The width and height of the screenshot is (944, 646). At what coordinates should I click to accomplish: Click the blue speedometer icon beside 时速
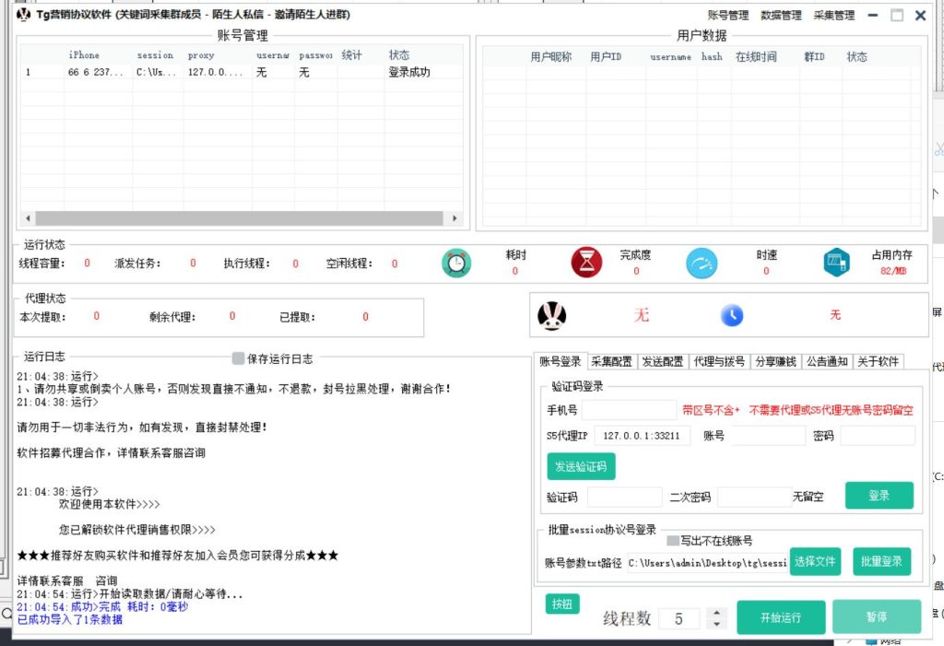[702, 262]
